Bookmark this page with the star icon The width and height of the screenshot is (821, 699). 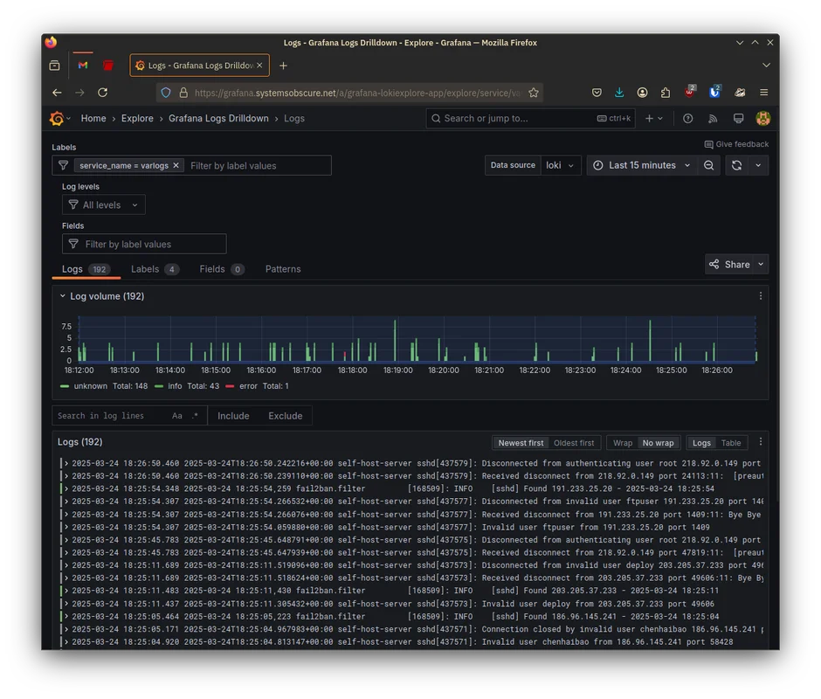click(x=534, y=93)
